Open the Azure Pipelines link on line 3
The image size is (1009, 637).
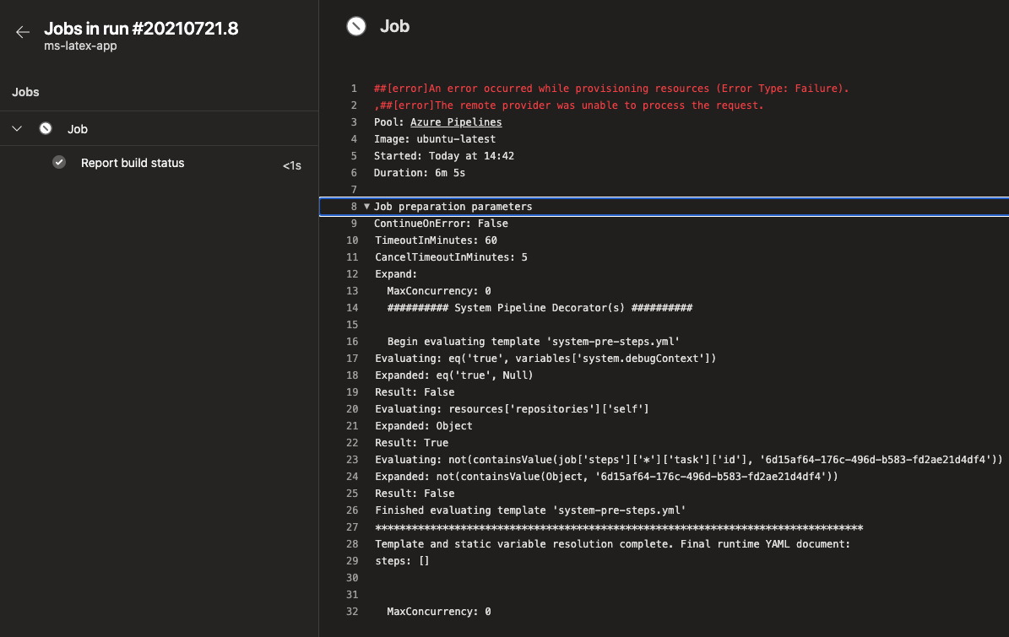tap(456, 121)
